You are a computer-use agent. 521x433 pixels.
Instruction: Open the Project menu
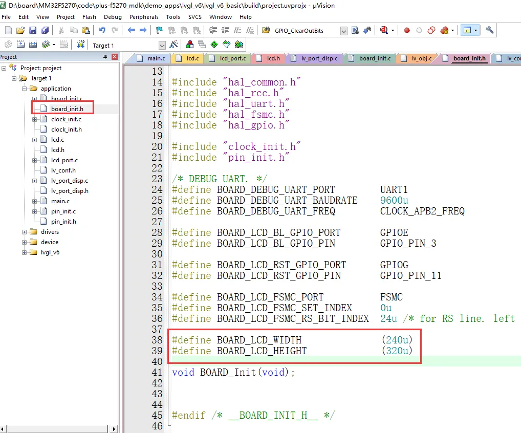coord(66,17)
